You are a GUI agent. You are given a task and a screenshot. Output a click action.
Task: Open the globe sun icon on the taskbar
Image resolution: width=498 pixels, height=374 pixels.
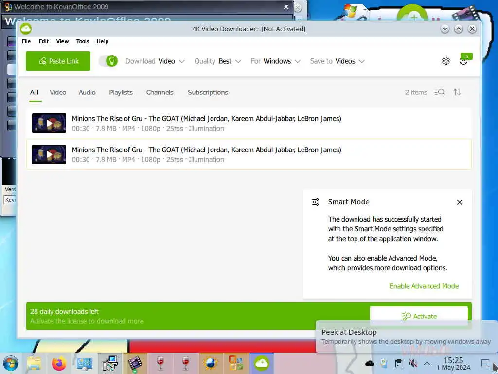(x=211, y=363)
